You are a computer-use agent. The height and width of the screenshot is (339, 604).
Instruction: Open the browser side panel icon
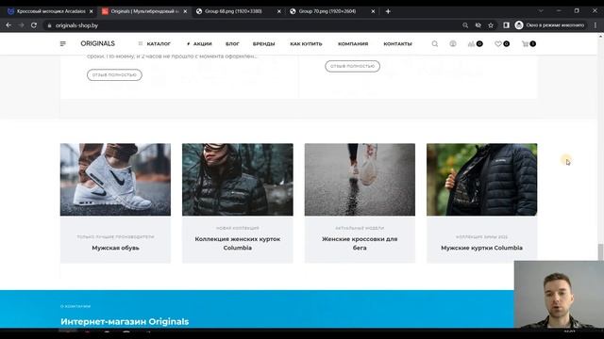tap(506, 25)
